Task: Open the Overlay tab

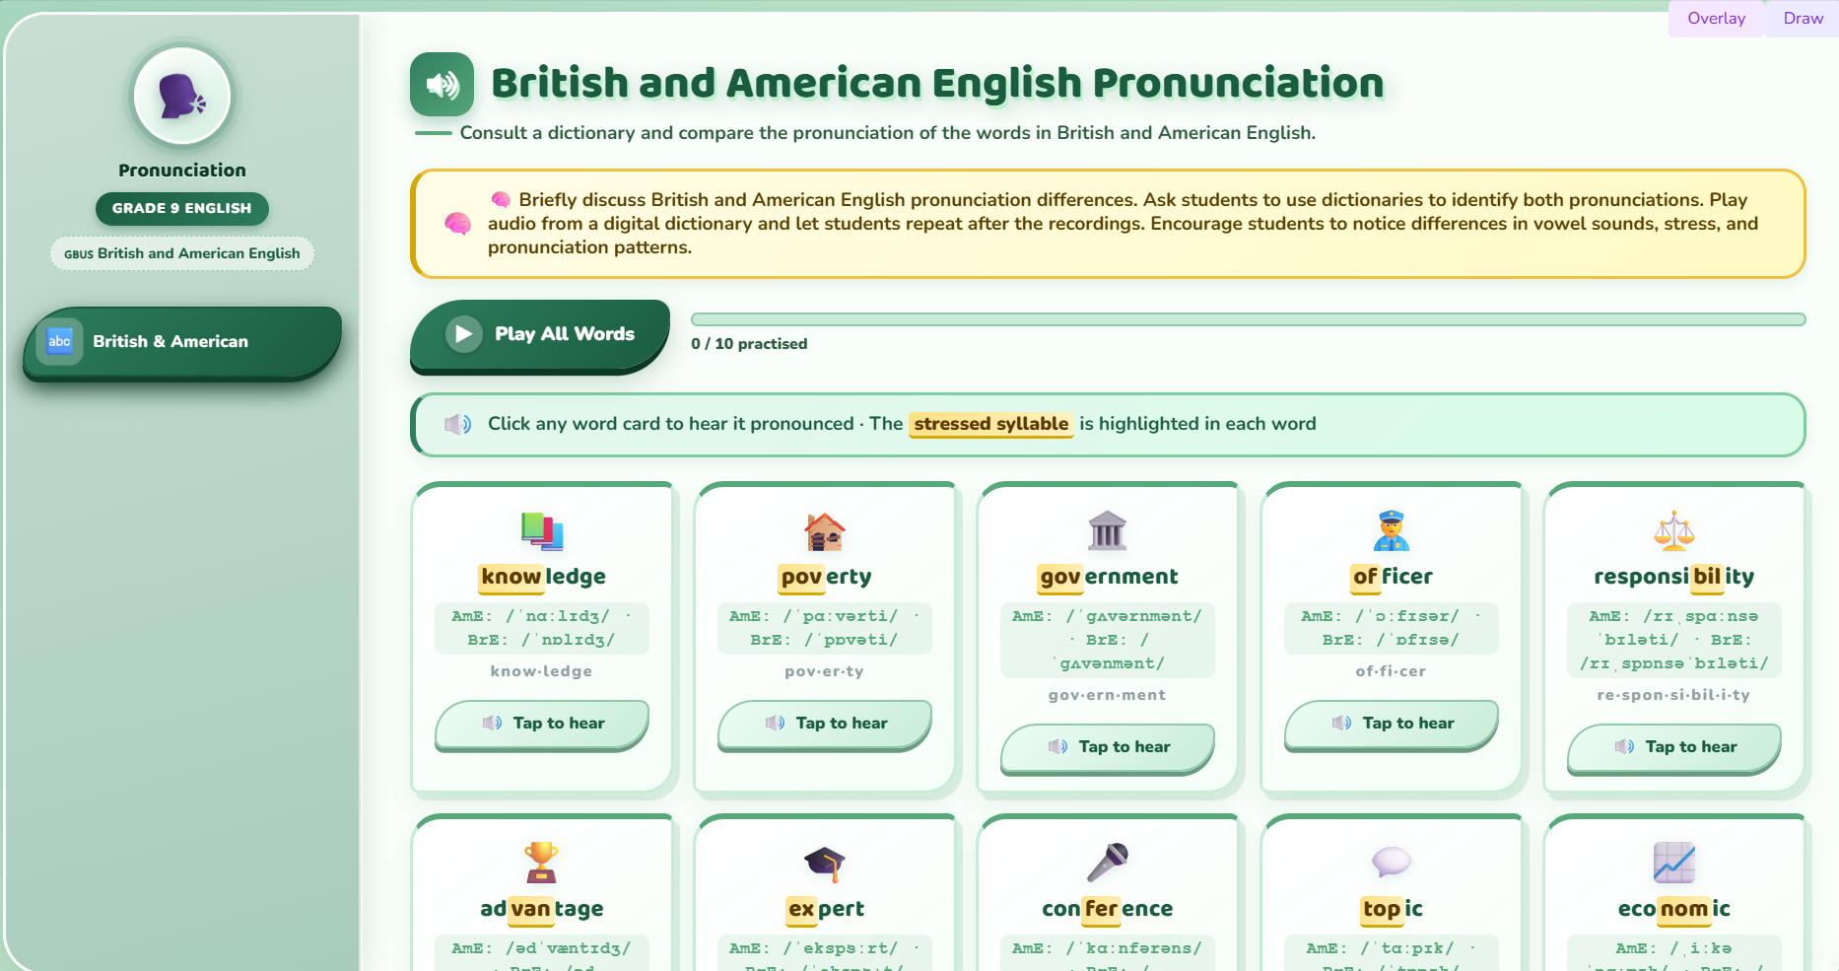Action: tap(1716, 18)
